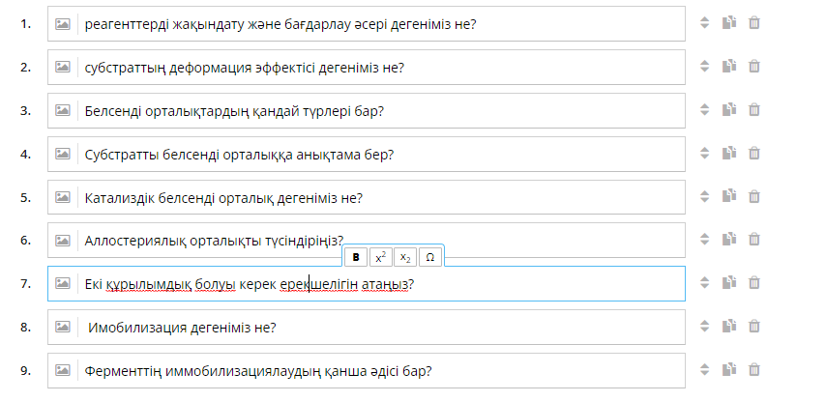Apply superscript from floating toolbar
Screen dimensions: 826x402
click(380, 258)
